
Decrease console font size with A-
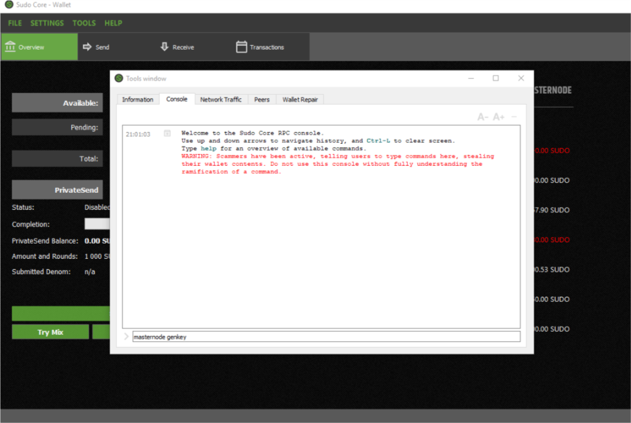point(483,117)
